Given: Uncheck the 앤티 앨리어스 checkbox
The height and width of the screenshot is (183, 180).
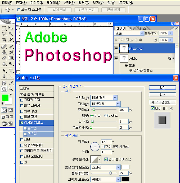Looking at the screenshot, I should point(106,159).
